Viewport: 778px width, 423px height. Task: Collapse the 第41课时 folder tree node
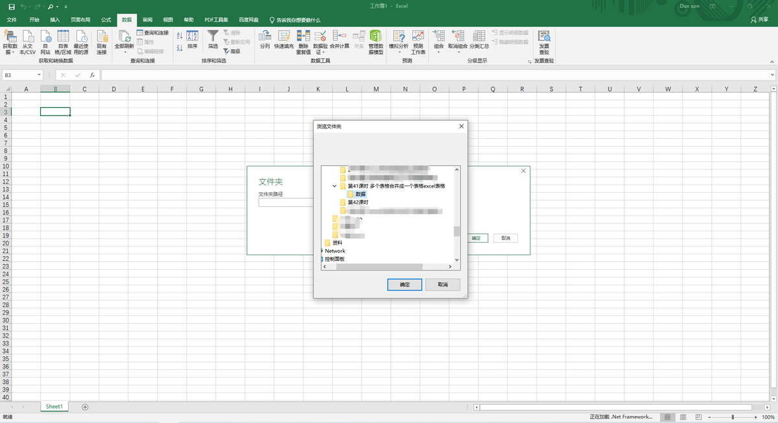[335, 186]
